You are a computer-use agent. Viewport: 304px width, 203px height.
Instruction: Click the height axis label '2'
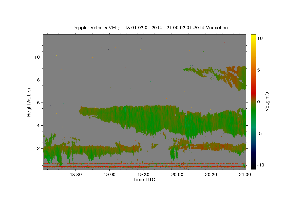pyautogui.click(x=39, y=148)
